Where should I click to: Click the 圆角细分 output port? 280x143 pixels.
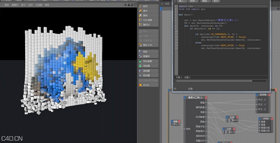[x=206, y=131]
